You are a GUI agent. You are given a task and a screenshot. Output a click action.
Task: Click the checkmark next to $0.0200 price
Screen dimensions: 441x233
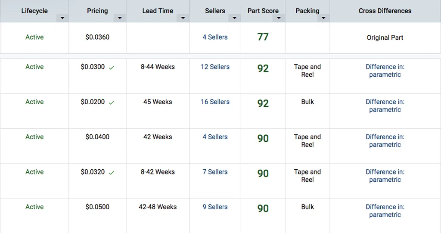pos(112,103)
